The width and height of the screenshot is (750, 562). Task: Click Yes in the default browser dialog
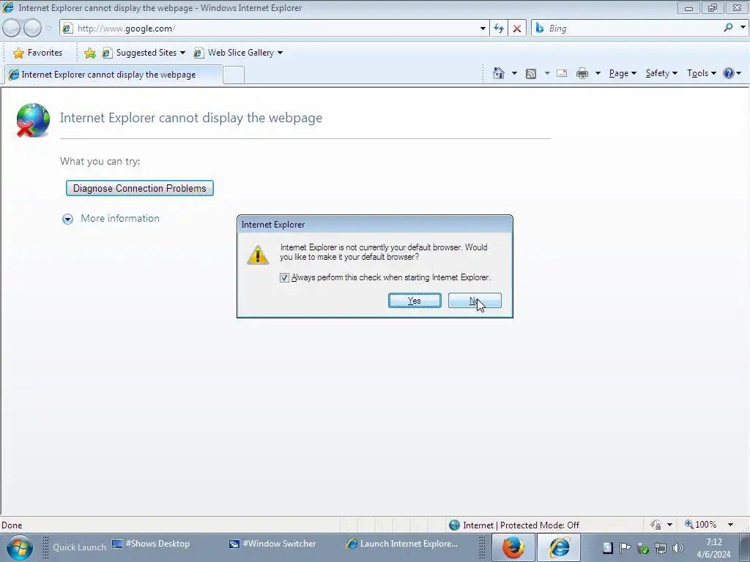point(415,301)
